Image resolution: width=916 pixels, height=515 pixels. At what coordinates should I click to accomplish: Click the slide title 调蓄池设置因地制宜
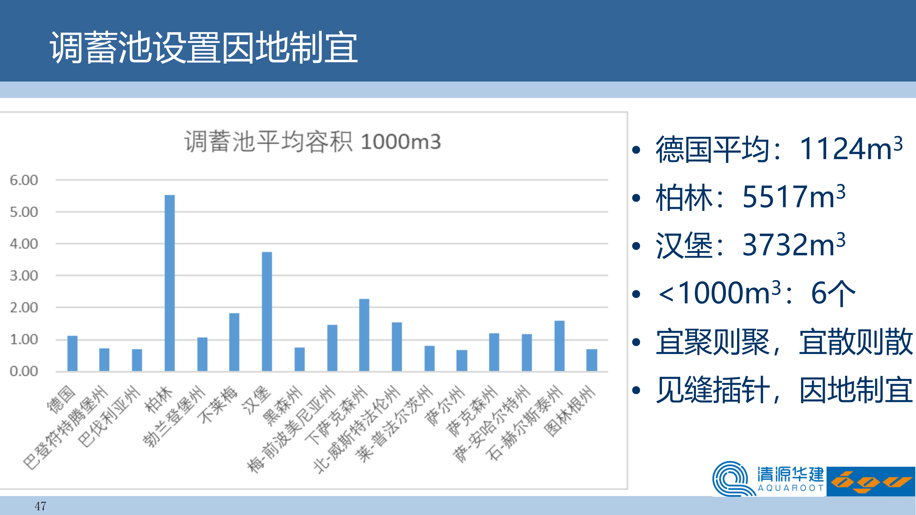pos(204,48)
